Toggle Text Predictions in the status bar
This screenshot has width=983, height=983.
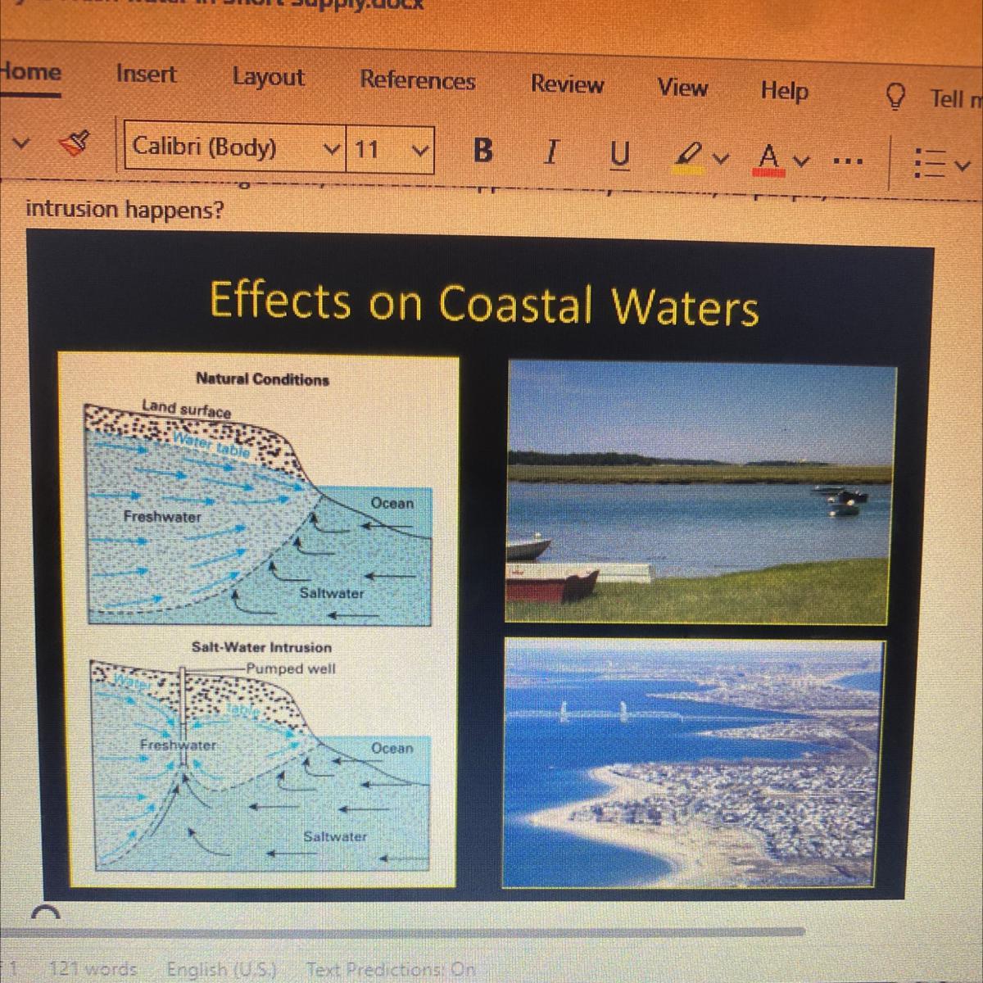pos(391,969)
